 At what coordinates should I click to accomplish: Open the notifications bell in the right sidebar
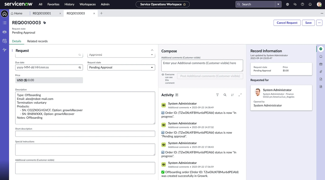(321, 56)
